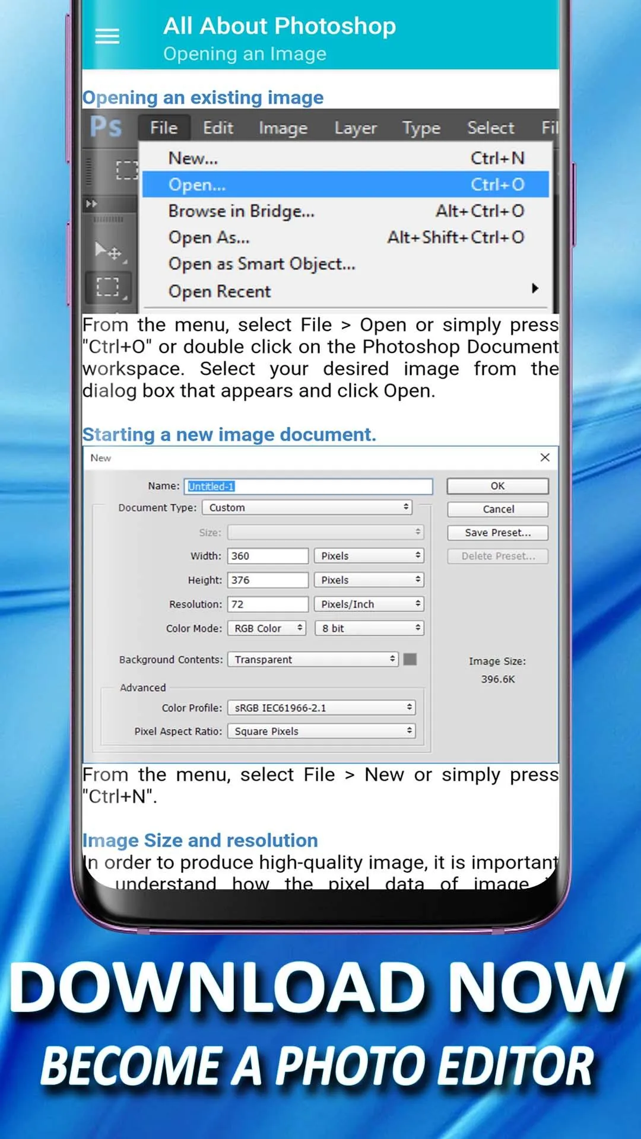Open the Document Type dropdown
The width and height of the screenshot is (641, 1139).
(307, 508)
